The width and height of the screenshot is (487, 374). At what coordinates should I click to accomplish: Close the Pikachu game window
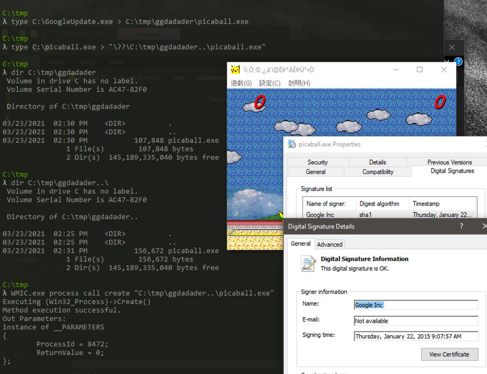(x=444, y=70)
